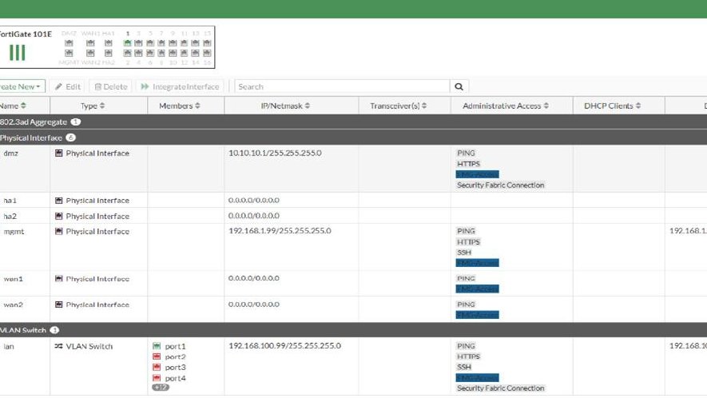
Task: Click IP 192.168.100.99/255.255.255.0 cell
Action: click(284, 346)
